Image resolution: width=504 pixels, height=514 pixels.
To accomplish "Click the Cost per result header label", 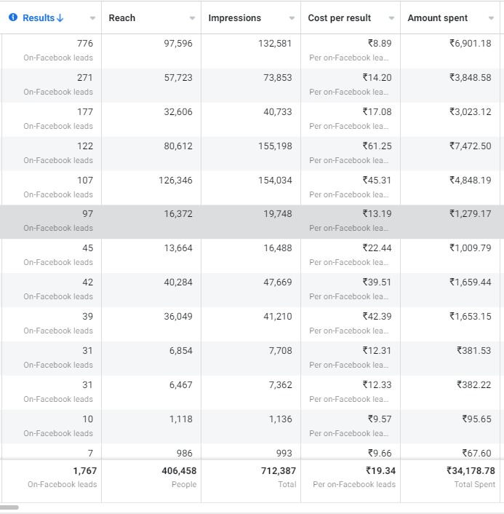I will (339, 18).
